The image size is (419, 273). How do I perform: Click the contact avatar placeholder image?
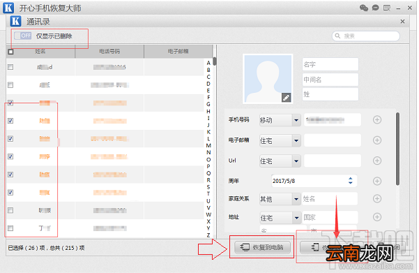click(268, 79)
